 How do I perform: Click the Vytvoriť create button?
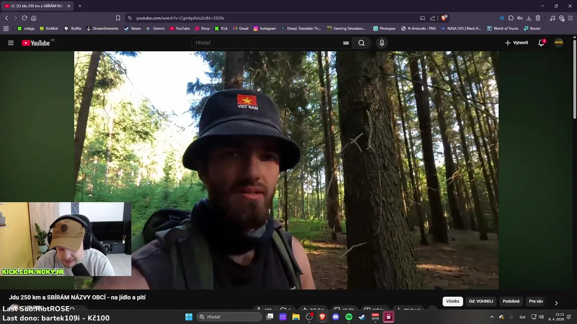[x=517, y=43]
